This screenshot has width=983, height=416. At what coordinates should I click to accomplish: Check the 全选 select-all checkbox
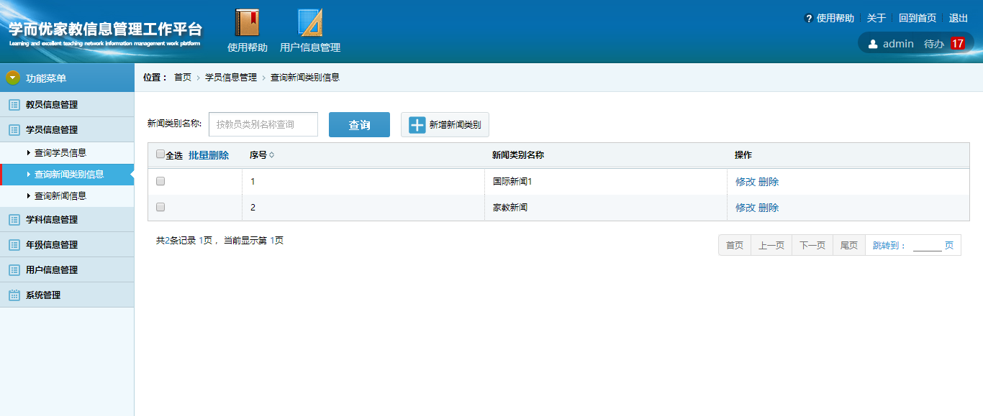pyautogui.click(x=160, y=154)
